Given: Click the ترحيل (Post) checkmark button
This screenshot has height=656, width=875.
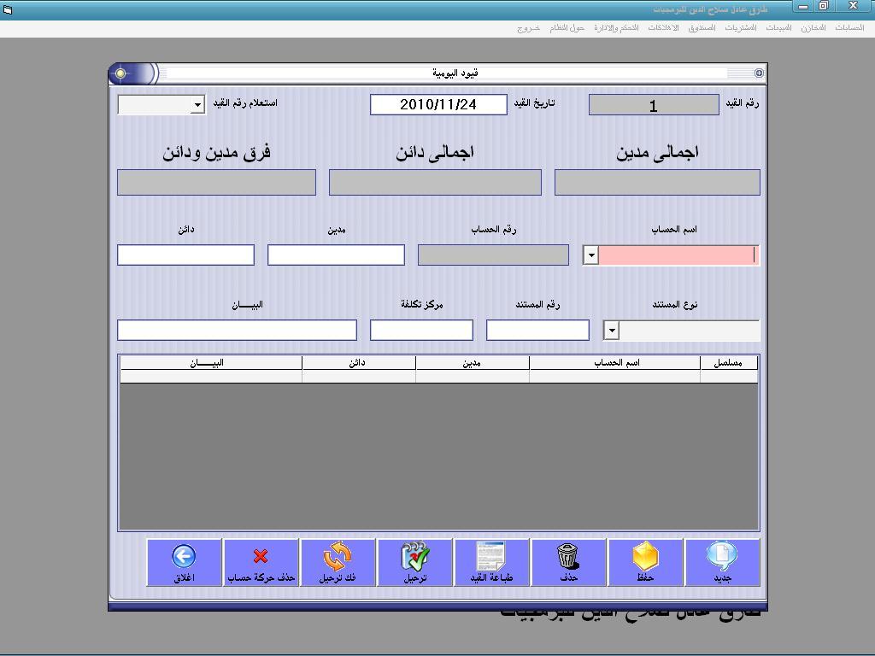Looking at the screenshot, I should pyautogui.click(x=414, y=562).
